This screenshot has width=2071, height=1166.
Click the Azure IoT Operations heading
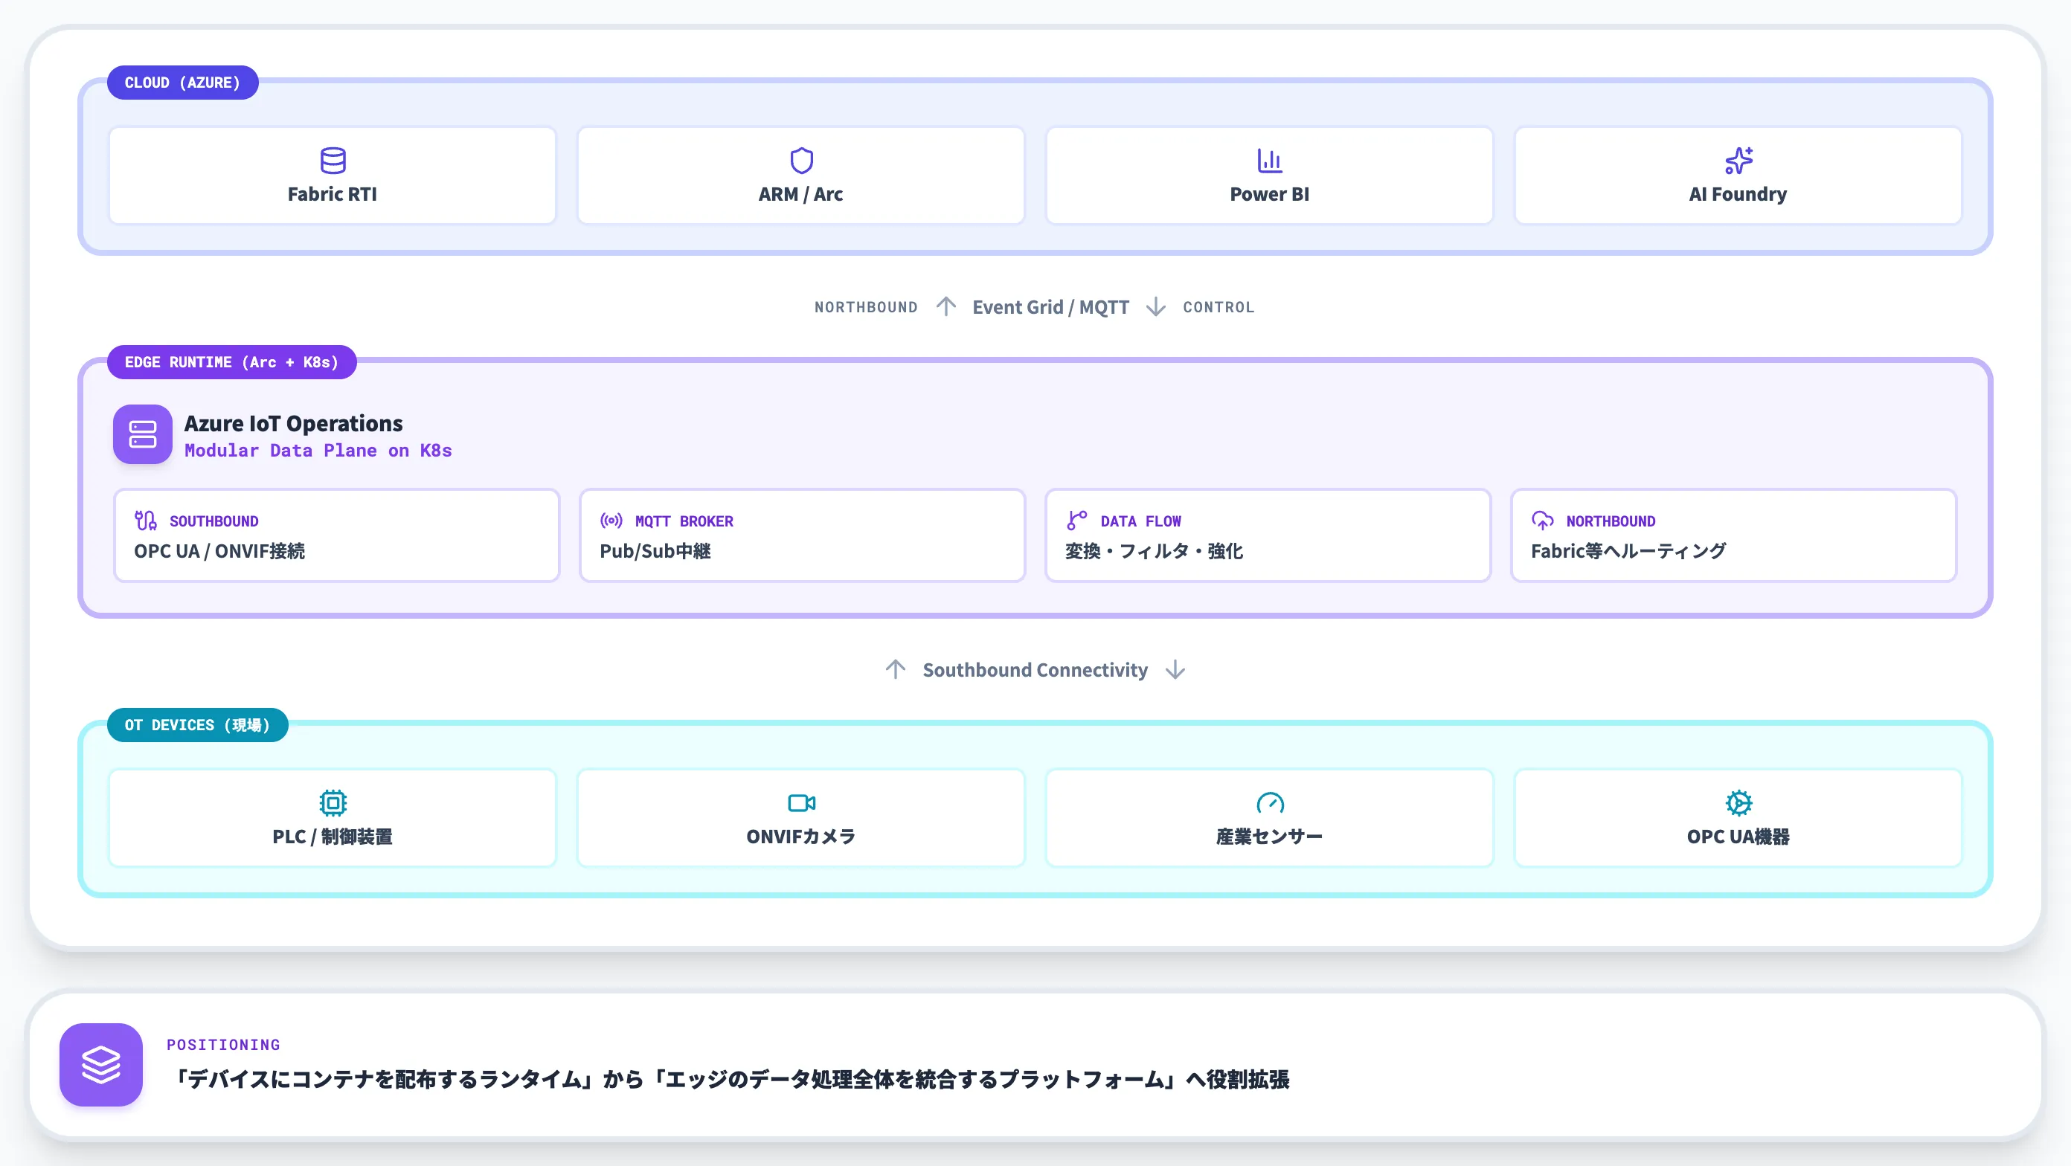(293, 423)
